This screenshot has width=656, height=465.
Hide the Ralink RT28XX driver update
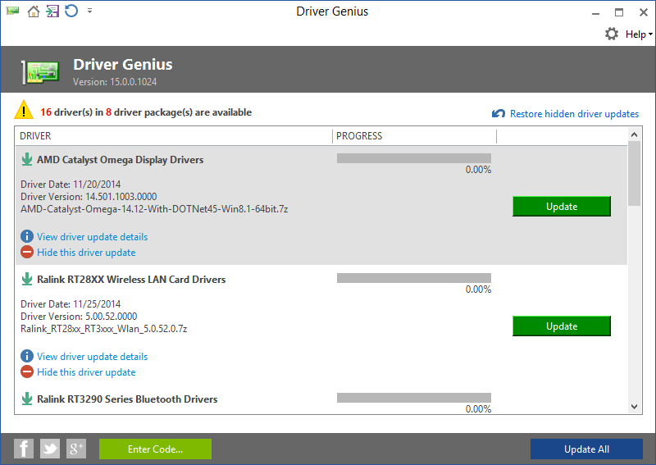[86, 372]
